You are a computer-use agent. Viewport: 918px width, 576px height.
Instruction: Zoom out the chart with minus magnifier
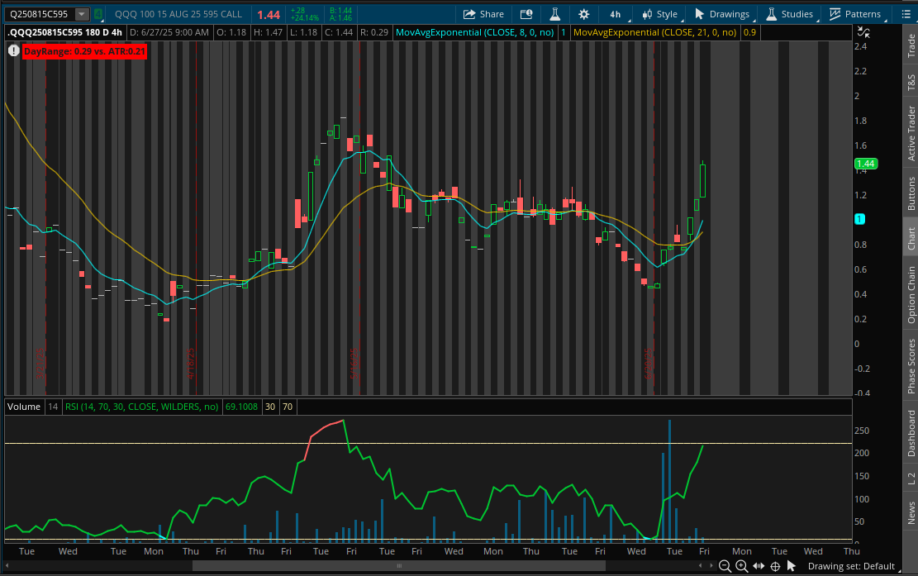click(725, 566)
